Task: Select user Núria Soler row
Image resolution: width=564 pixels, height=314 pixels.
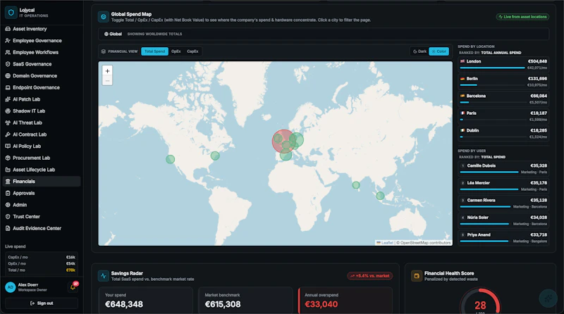Action: click(503, 220)
